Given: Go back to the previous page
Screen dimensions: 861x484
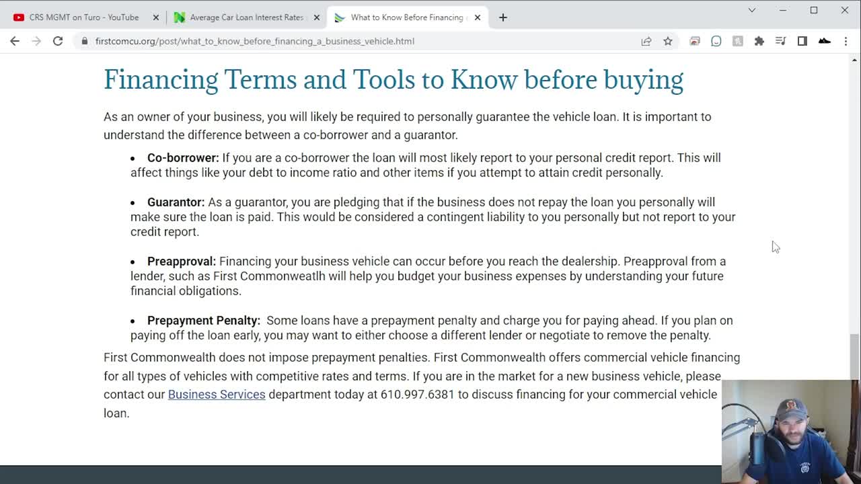Looking at the screenshot, I should click(x=15, y=41).
